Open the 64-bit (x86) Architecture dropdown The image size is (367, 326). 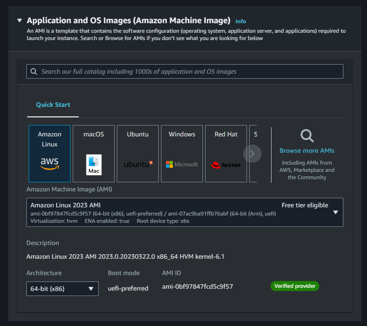coord(62,289)
